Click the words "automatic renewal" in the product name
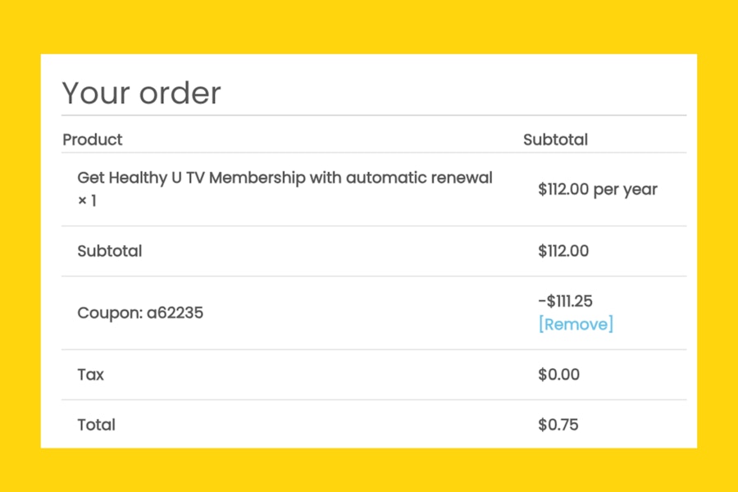 coord(419,177)
